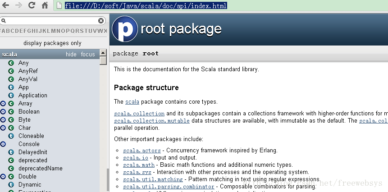Open the class icon next to Char
This screenshot has height=192, width=388.
coord(11,128)
